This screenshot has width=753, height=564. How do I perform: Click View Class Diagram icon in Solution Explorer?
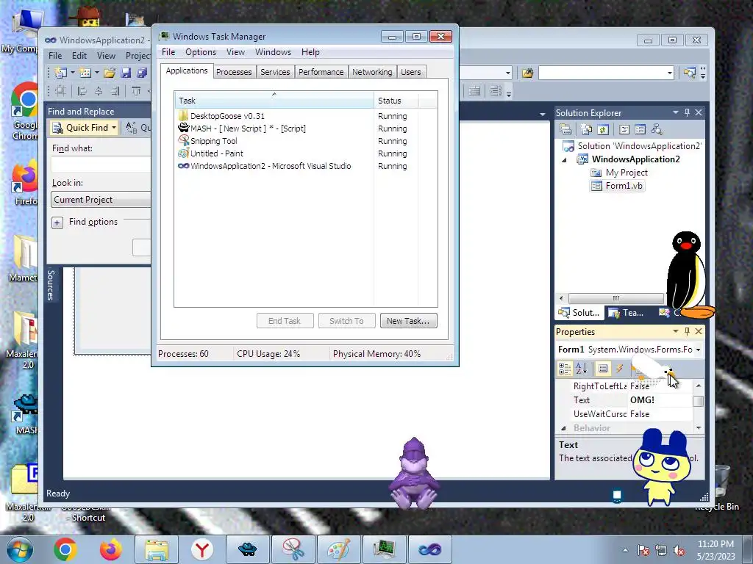point(657,129)
